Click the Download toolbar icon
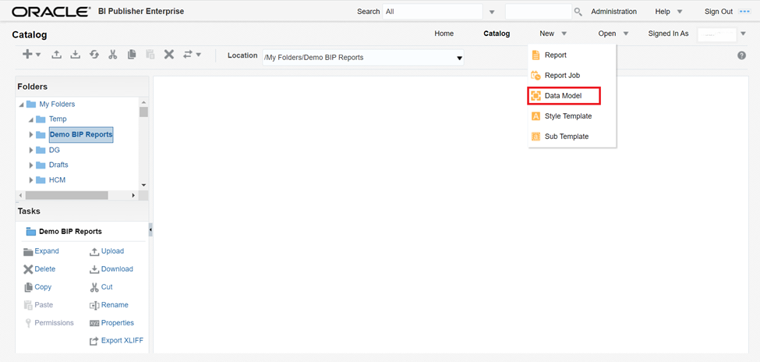760x362 pixels. point(75,55)
